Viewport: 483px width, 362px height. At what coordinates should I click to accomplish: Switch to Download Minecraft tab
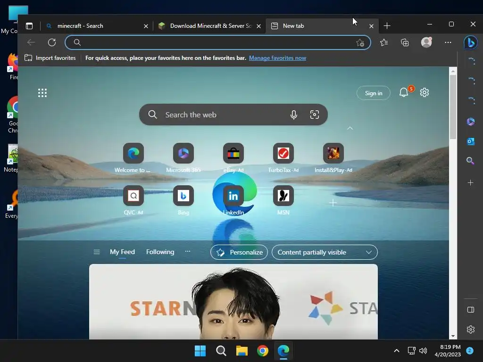tap(209, 26)
